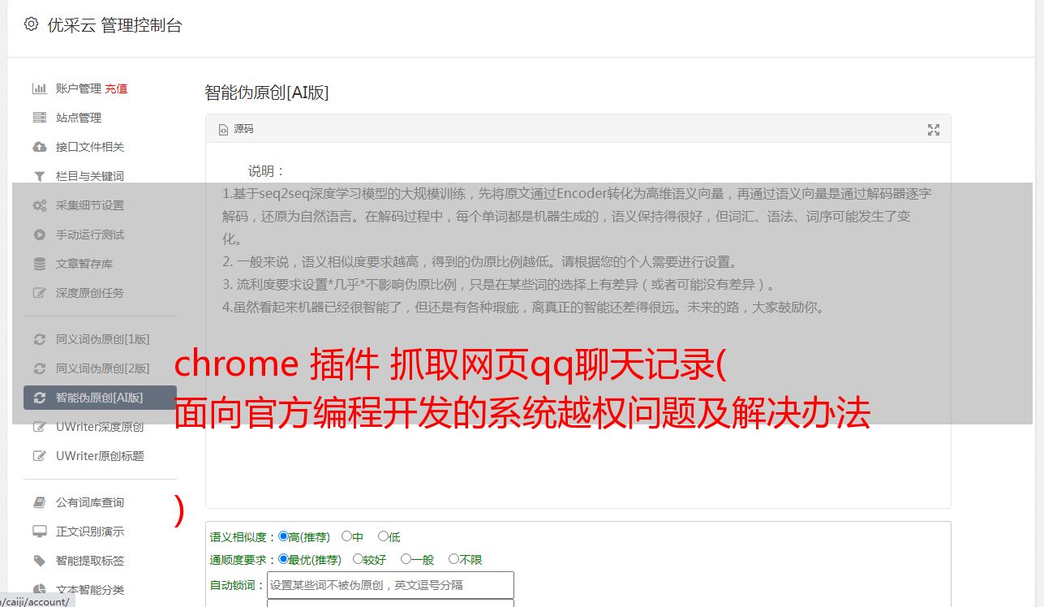Click the bar chart icon for 账户管理
This screenshot has width=1044, height=607.
[39, 88]
